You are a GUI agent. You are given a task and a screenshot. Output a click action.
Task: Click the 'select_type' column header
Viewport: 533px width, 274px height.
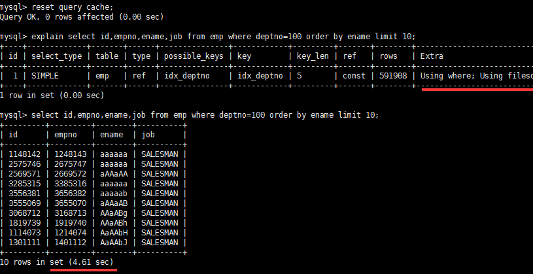56,56
